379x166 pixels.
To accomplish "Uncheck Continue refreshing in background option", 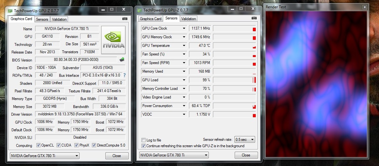I will coord(144,146).
